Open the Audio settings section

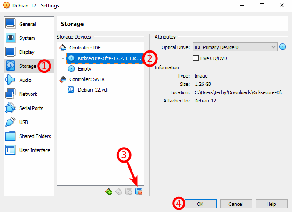pyautogui.click(x=25, y=80)
